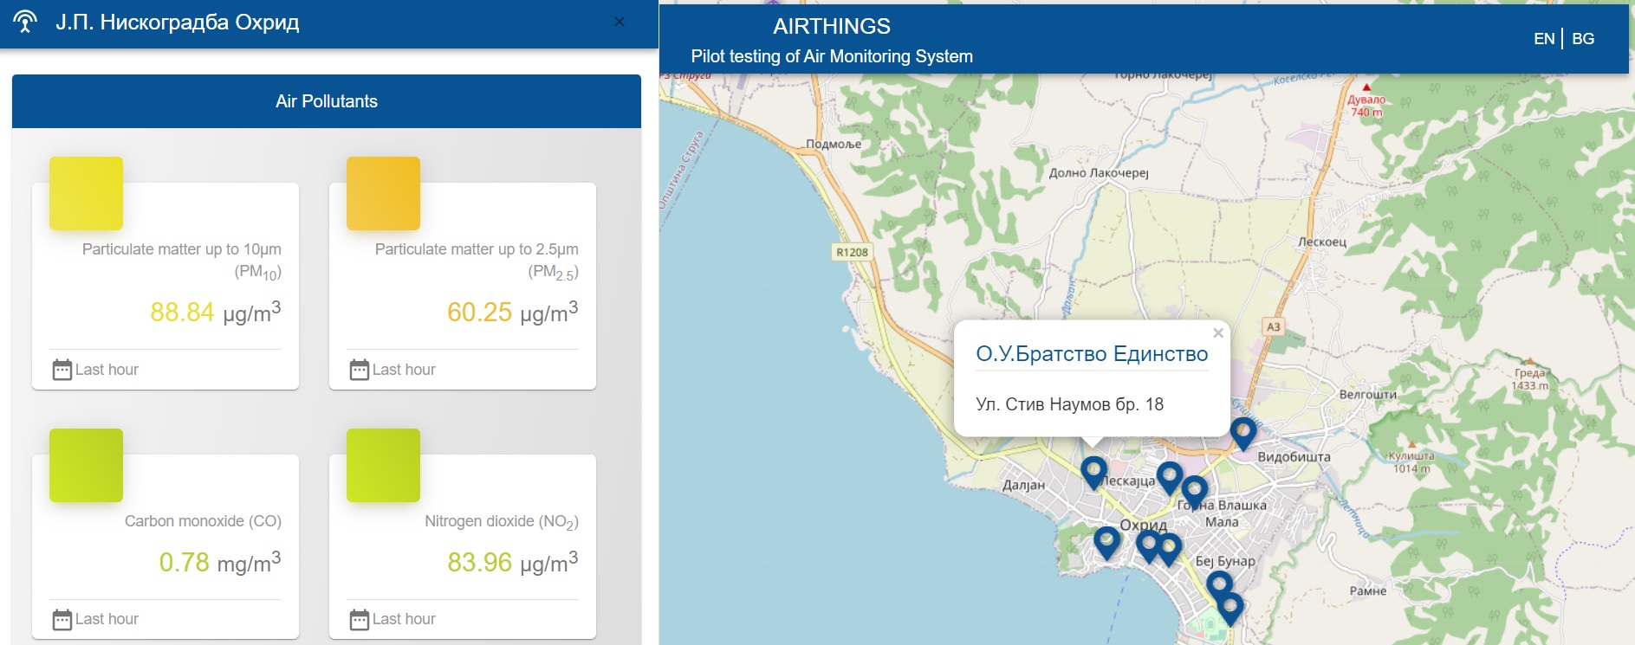Click calendar icon in Carbon monoxide card
The height and width of the screenshot is (645, 1635).
point(62,619)
